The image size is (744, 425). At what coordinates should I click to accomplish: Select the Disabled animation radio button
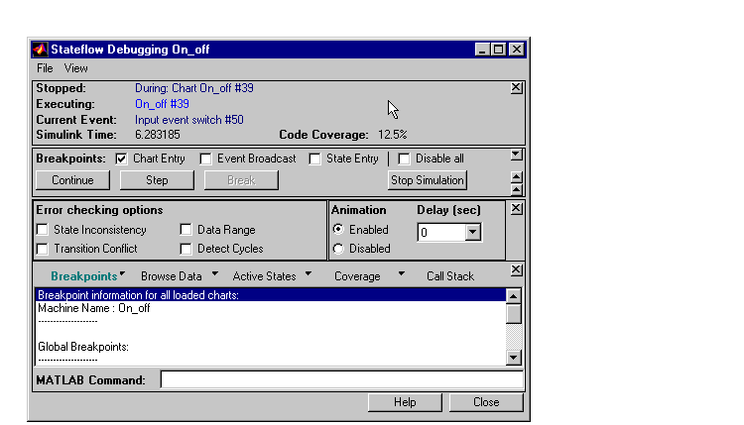pyautogui.click(x=338, y=249)
